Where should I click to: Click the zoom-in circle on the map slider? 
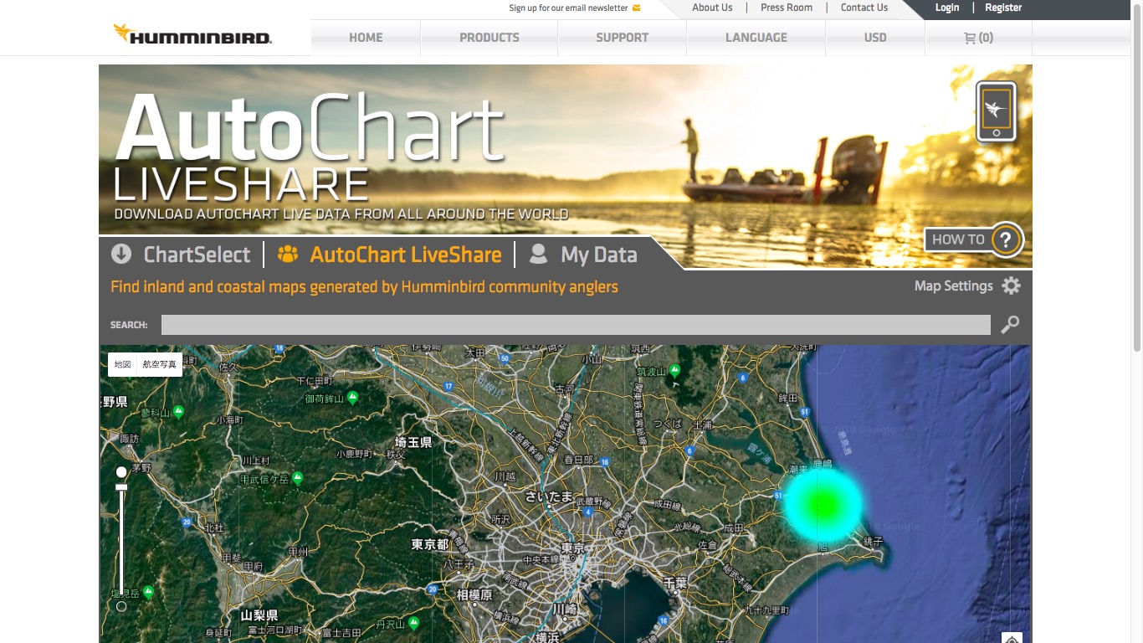click(x=121, y=473)
